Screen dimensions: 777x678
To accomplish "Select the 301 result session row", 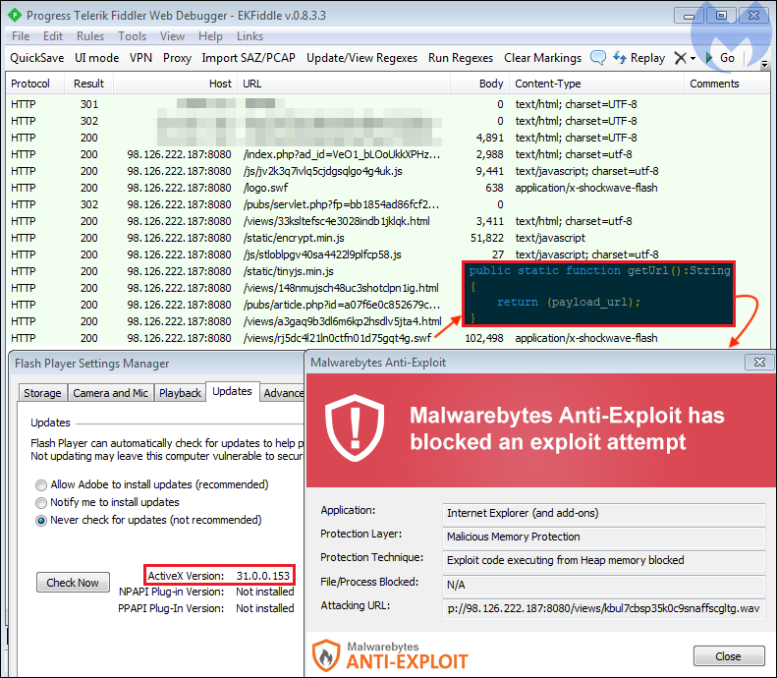I will coord(388,104).
